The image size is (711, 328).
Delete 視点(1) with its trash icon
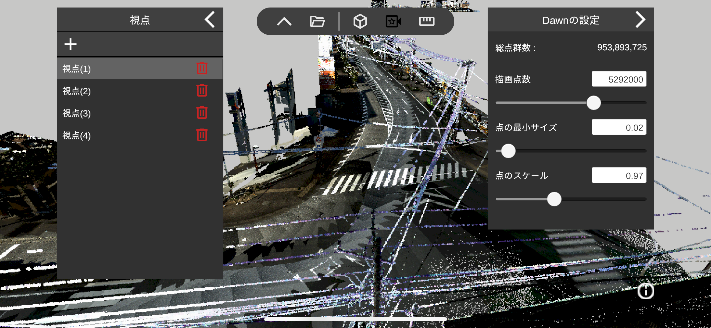(202, 68)
